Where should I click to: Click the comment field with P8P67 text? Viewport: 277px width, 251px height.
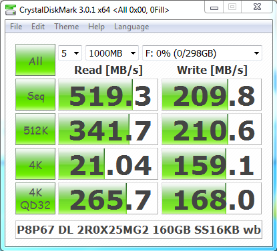[139, 230]
